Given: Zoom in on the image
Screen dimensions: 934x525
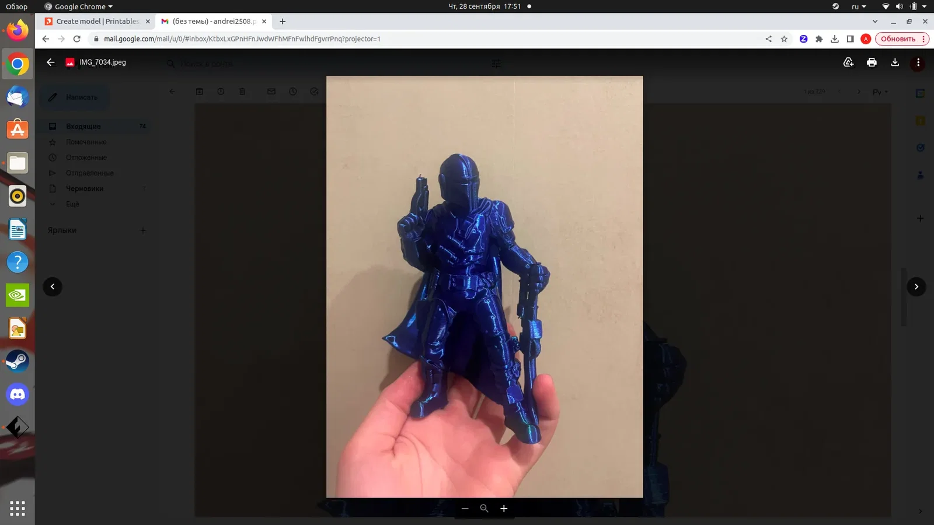Looking at the screenshot, I should pyautogui.click(x=504, y=509).
